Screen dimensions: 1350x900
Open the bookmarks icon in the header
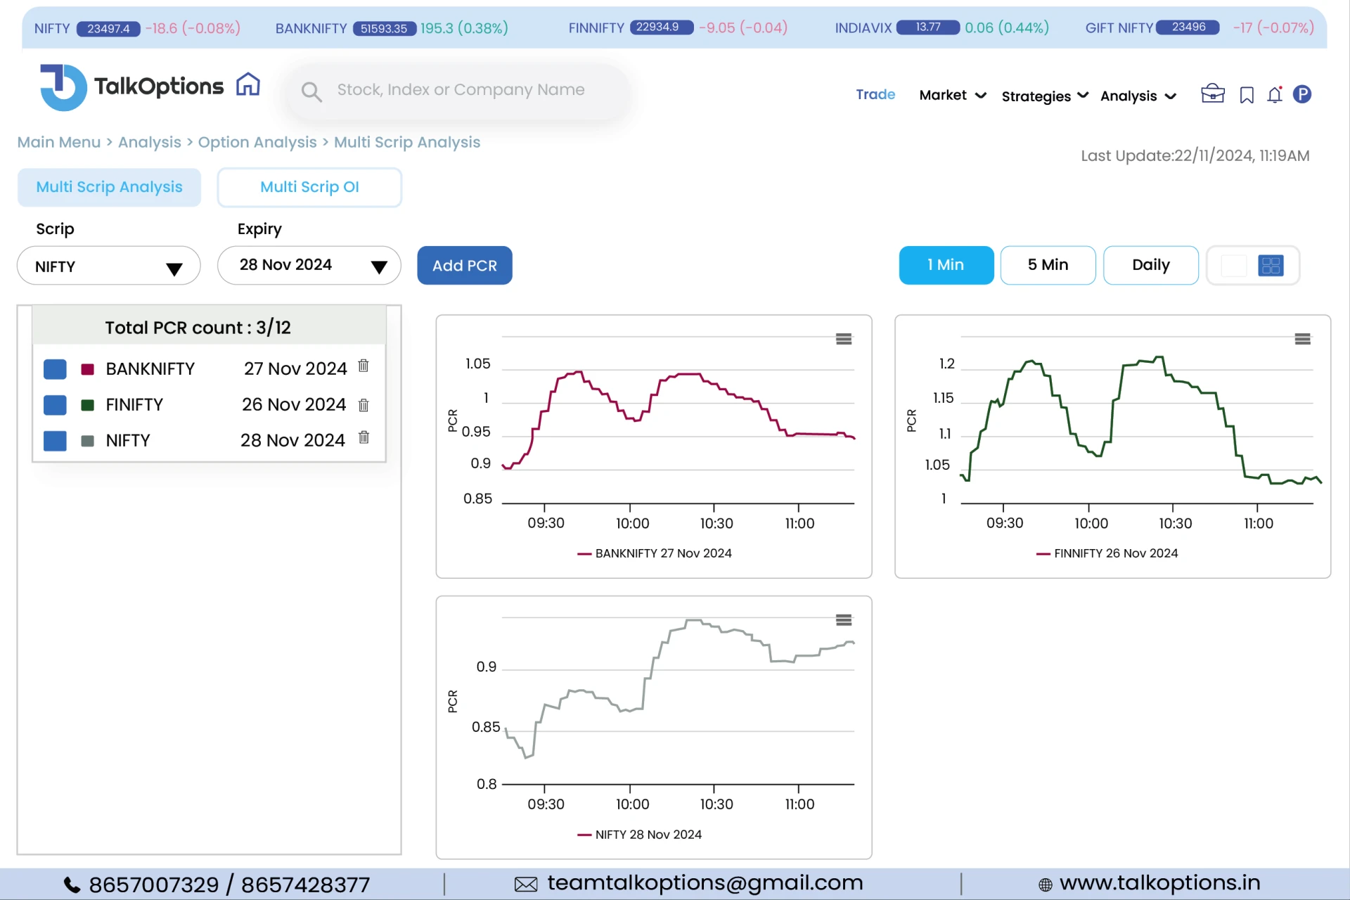coord(1245,94)
